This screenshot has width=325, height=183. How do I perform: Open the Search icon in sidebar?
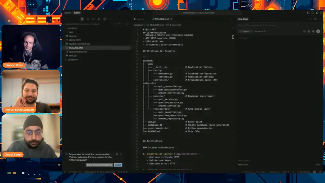(x=88, y=19)
